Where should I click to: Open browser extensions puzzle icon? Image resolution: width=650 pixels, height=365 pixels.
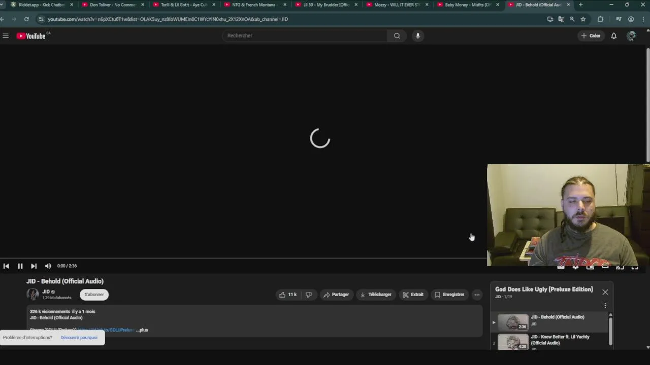[x=600, y=19]
